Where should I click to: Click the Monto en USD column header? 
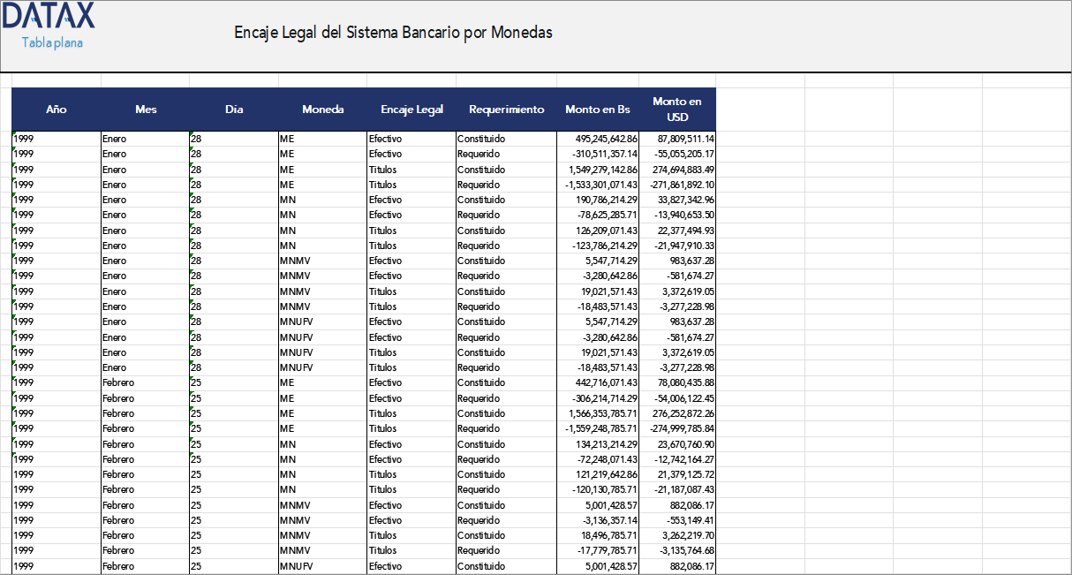point(676,109)
